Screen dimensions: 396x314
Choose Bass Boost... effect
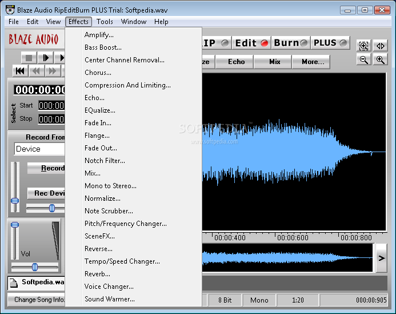click(134, 47)
